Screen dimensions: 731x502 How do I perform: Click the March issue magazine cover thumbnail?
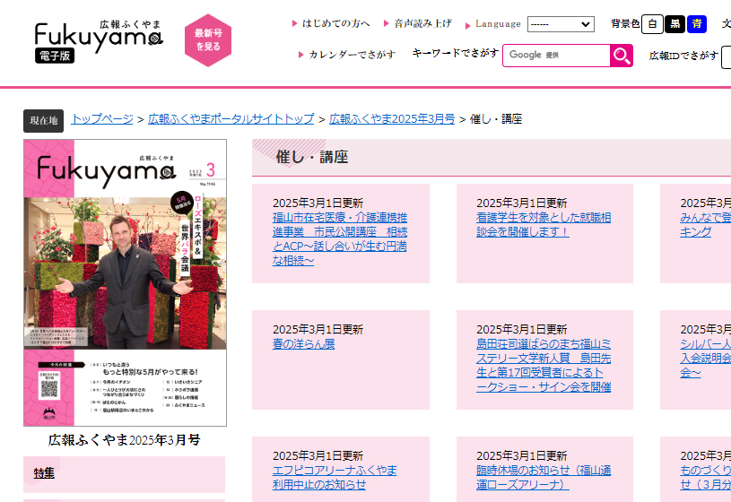(125, 282)
